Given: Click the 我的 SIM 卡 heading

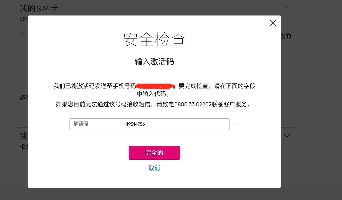Looking at the screenshot, I should point(39,8).
